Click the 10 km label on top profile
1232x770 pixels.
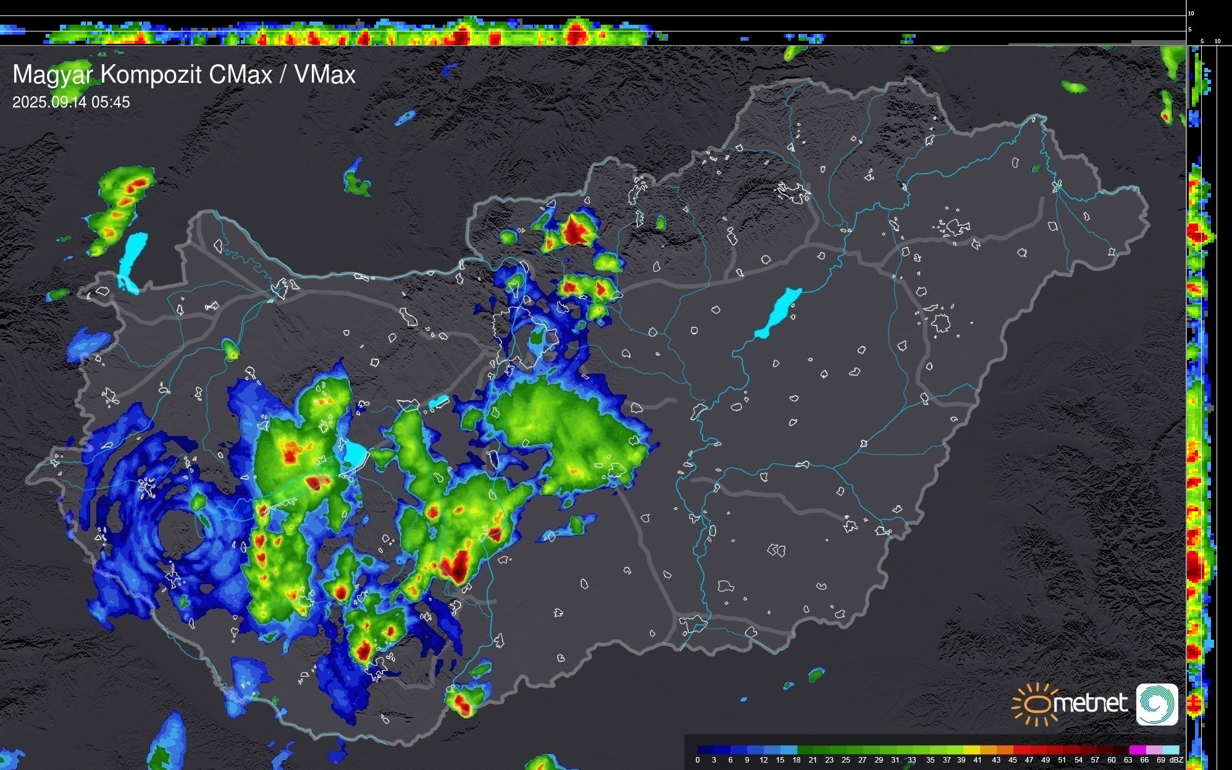point(1191,14)
